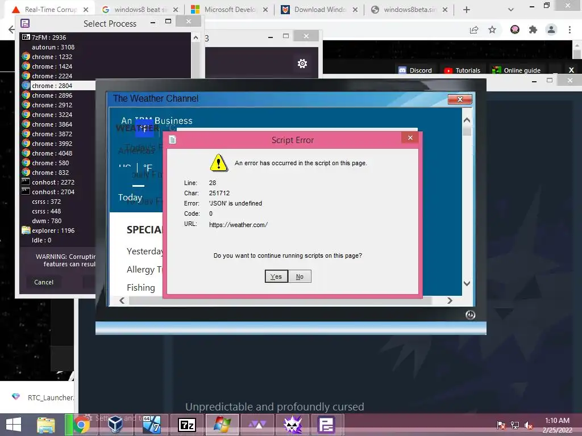Click scroll-down arrow in Weather Channel page
Viewport: 582px width, 436px height.
click(x=467, y=283)
